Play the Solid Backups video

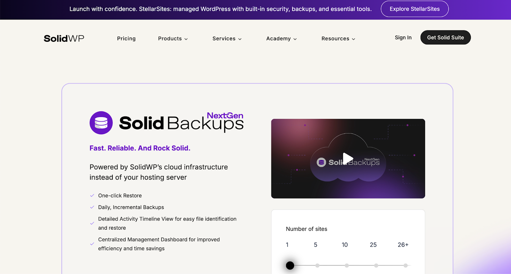point(348,159)
